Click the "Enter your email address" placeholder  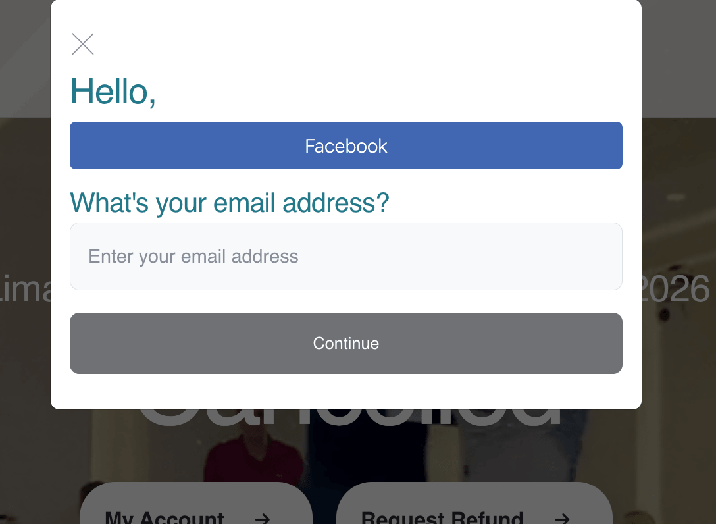point(193,256)
